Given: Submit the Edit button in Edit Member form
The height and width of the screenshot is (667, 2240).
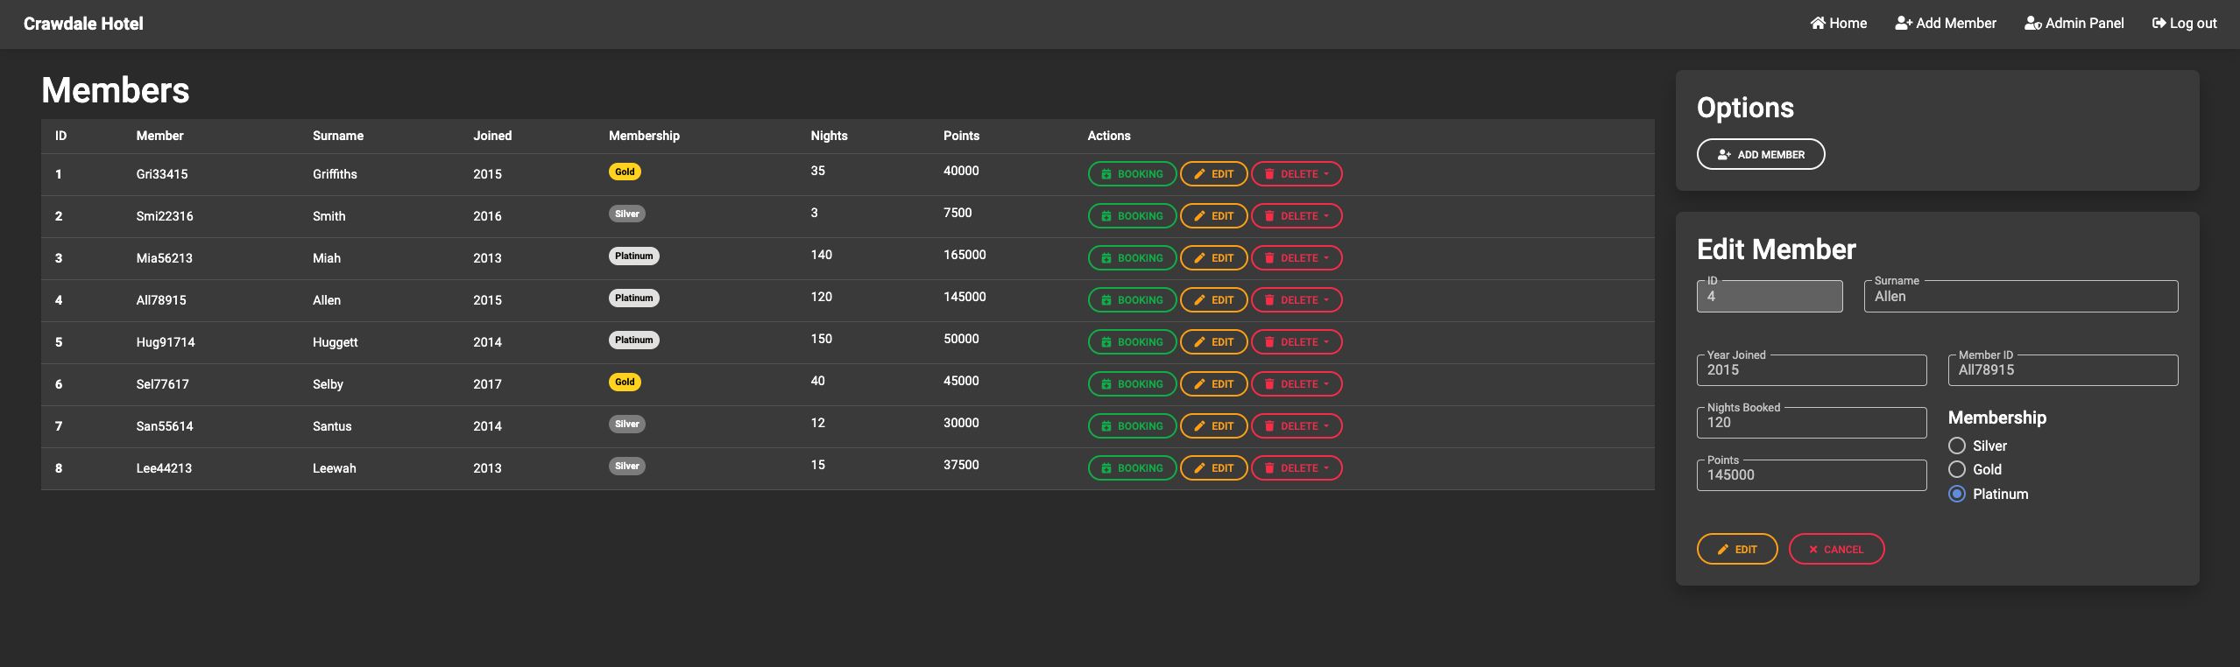Looking at the screenshot, I should tap(1736, 550).
